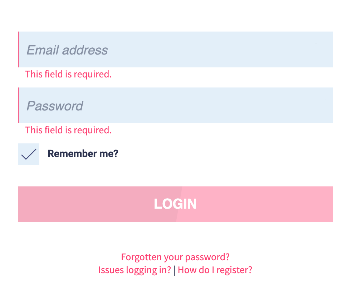Follow the 'How do I register?' link
This screenshot has width=352, height=304.
pyautogui.click(x=215, y=270)
